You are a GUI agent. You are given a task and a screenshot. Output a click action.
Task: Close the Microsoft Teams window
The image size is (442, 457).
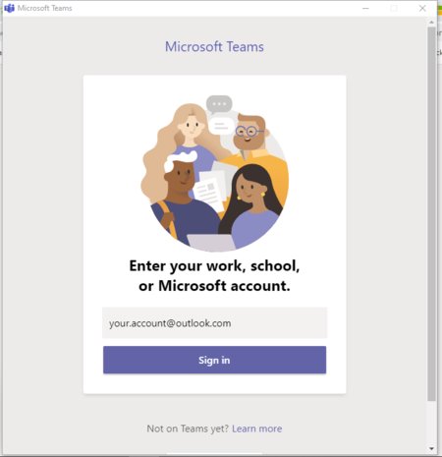[x=422, y=8]
